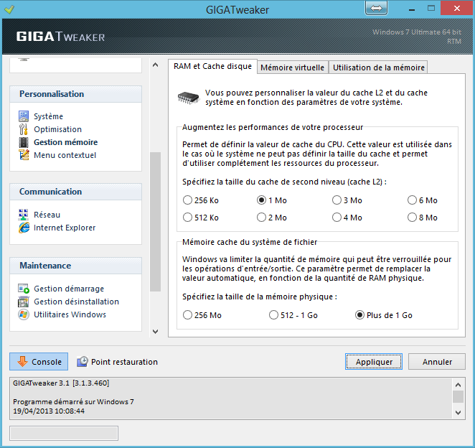This screenshot has width=475, height=448.
Task: Click Point restauration button
Action: pyautogui.click(x=117, y=362)
